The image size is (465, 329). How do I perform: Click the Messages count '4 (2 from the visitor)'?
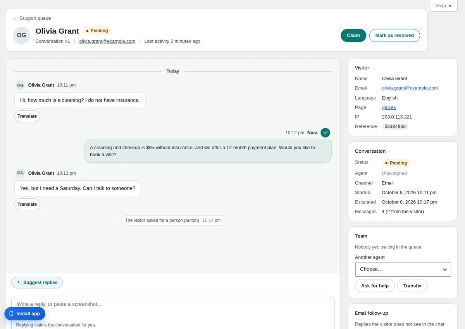[x=403, y=212]
